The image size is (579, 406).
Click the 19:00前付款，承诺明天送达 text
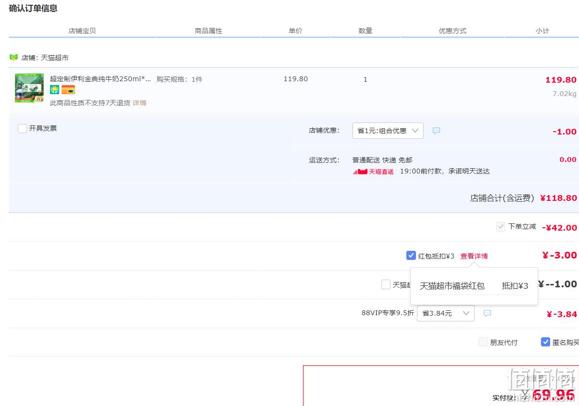[x=445, y=172]
